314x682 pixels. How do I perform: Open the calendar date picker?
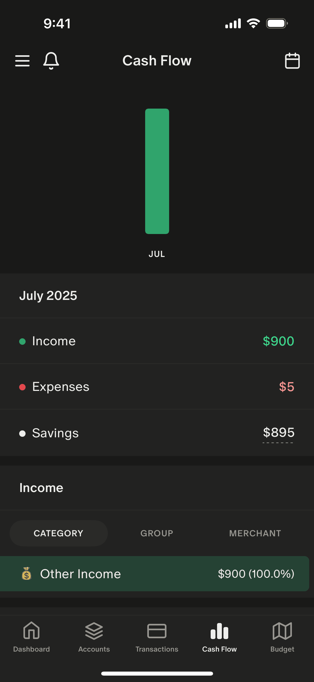[x=292, y=61]
